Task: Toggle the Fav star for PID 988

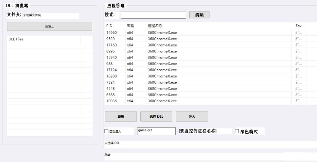Action: [x=299, y=64]
